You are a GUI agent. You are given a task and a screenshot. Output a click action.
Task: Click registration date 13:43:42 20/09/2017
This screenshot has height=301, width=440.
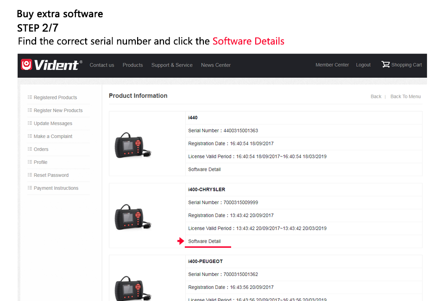pyautogui.click(x=251, y=215)
